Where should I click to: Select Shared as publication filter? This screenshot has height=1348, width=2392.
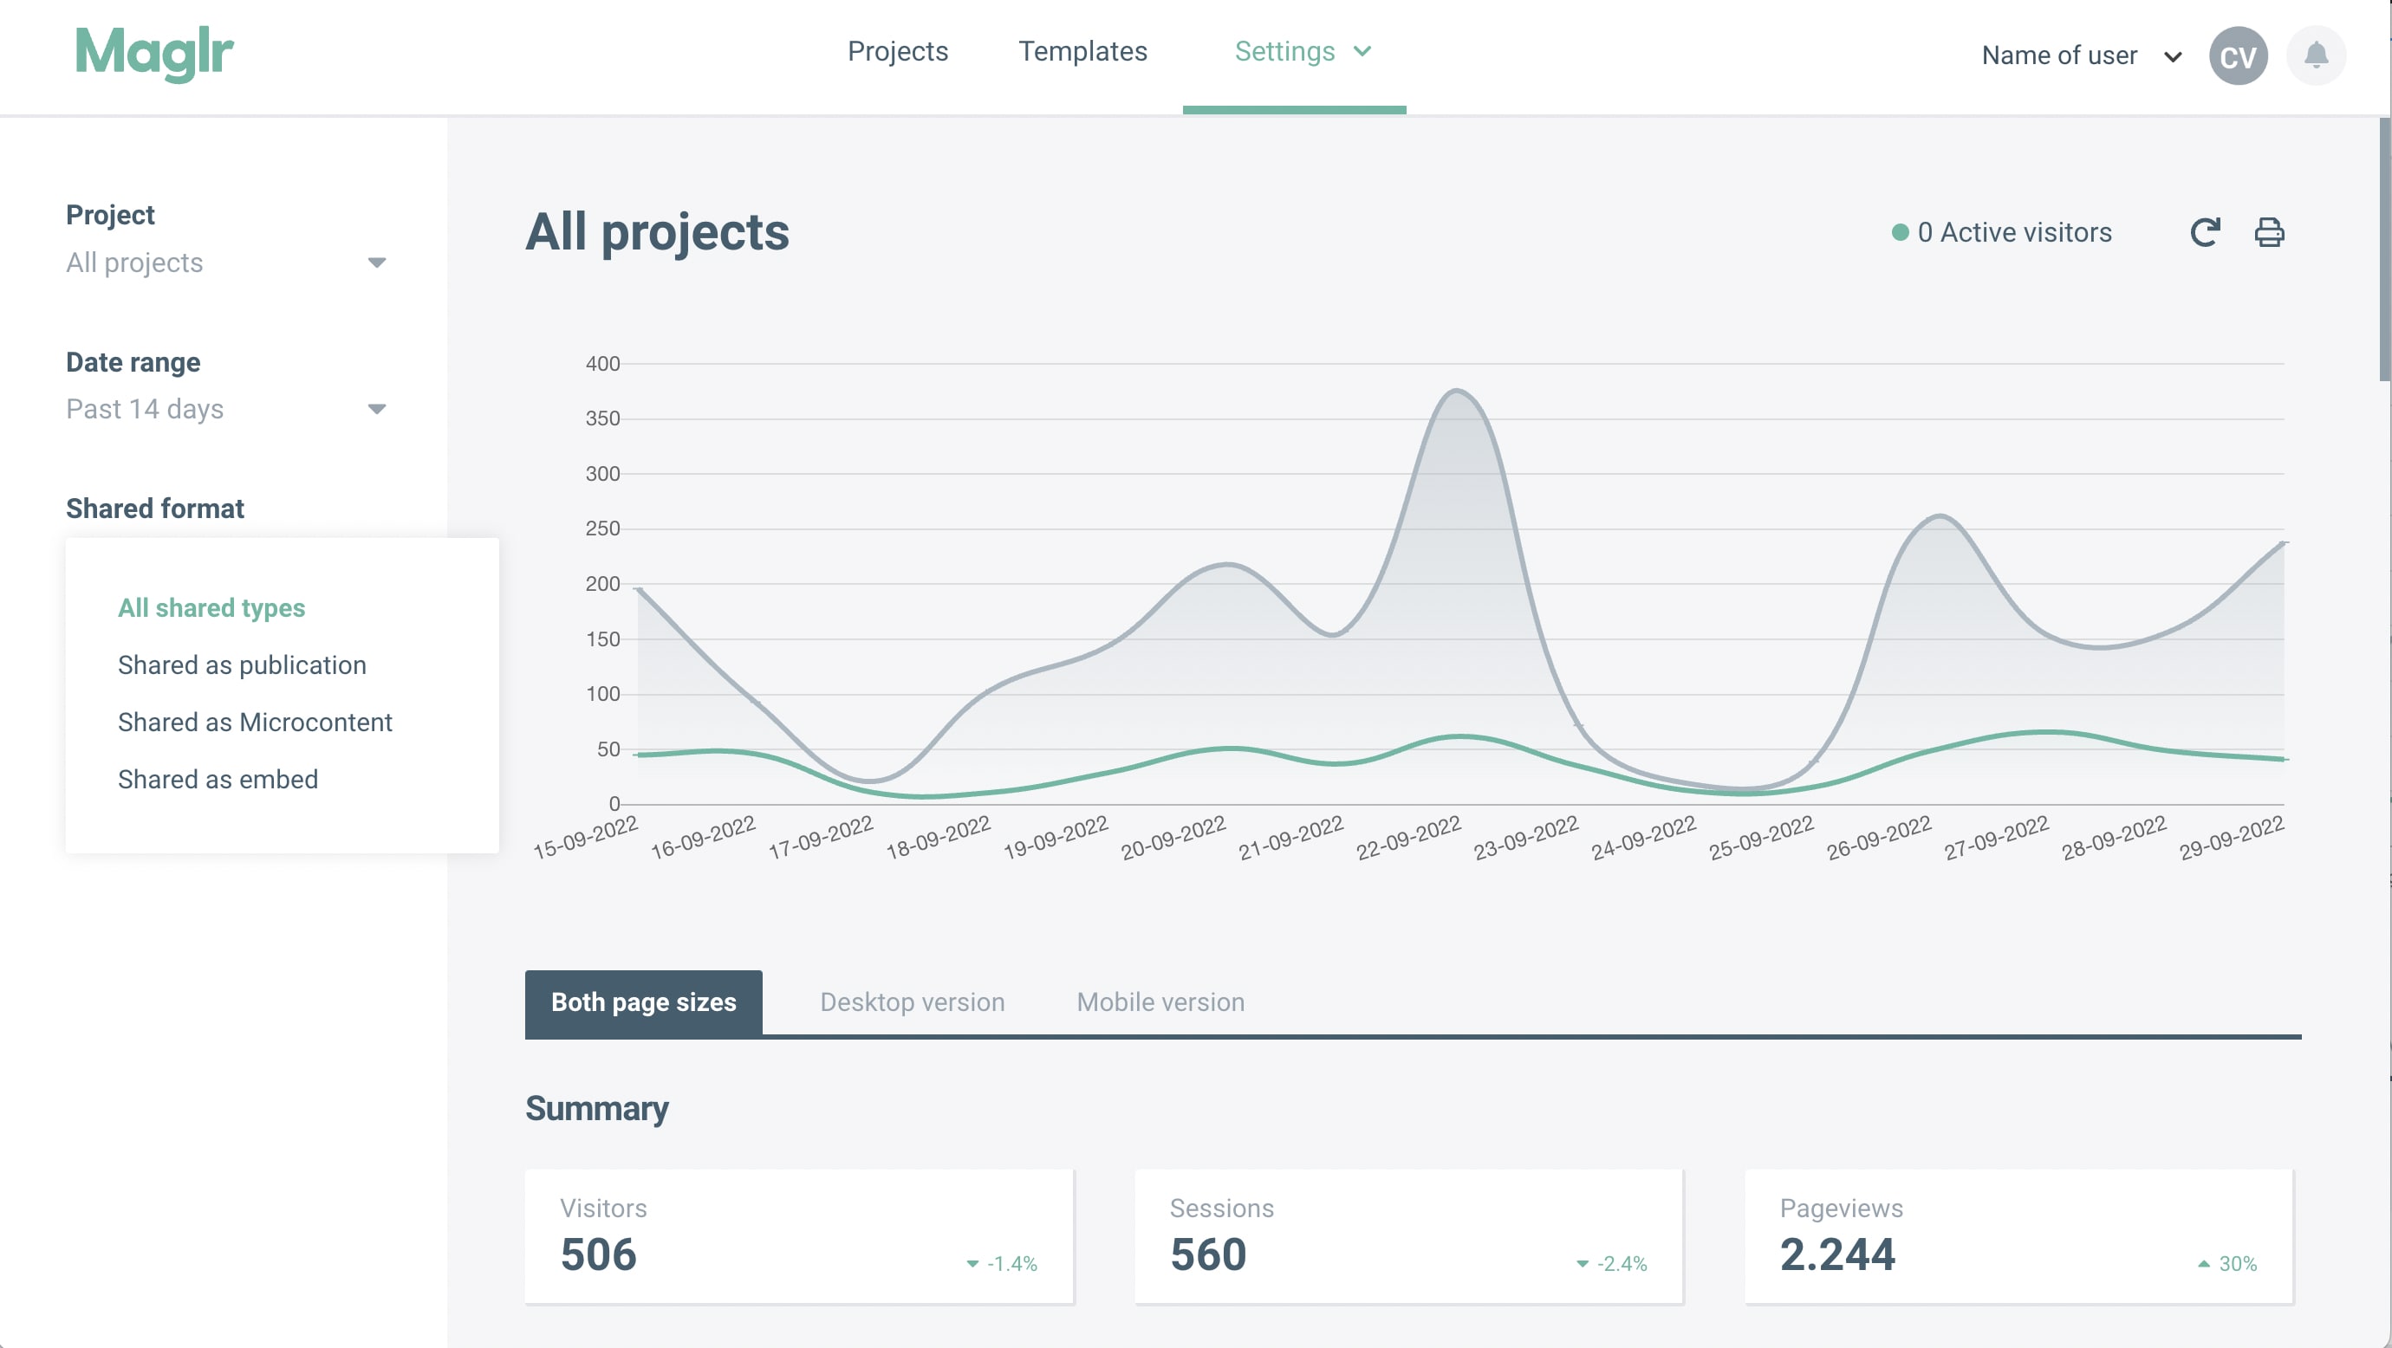coord(242,665)
